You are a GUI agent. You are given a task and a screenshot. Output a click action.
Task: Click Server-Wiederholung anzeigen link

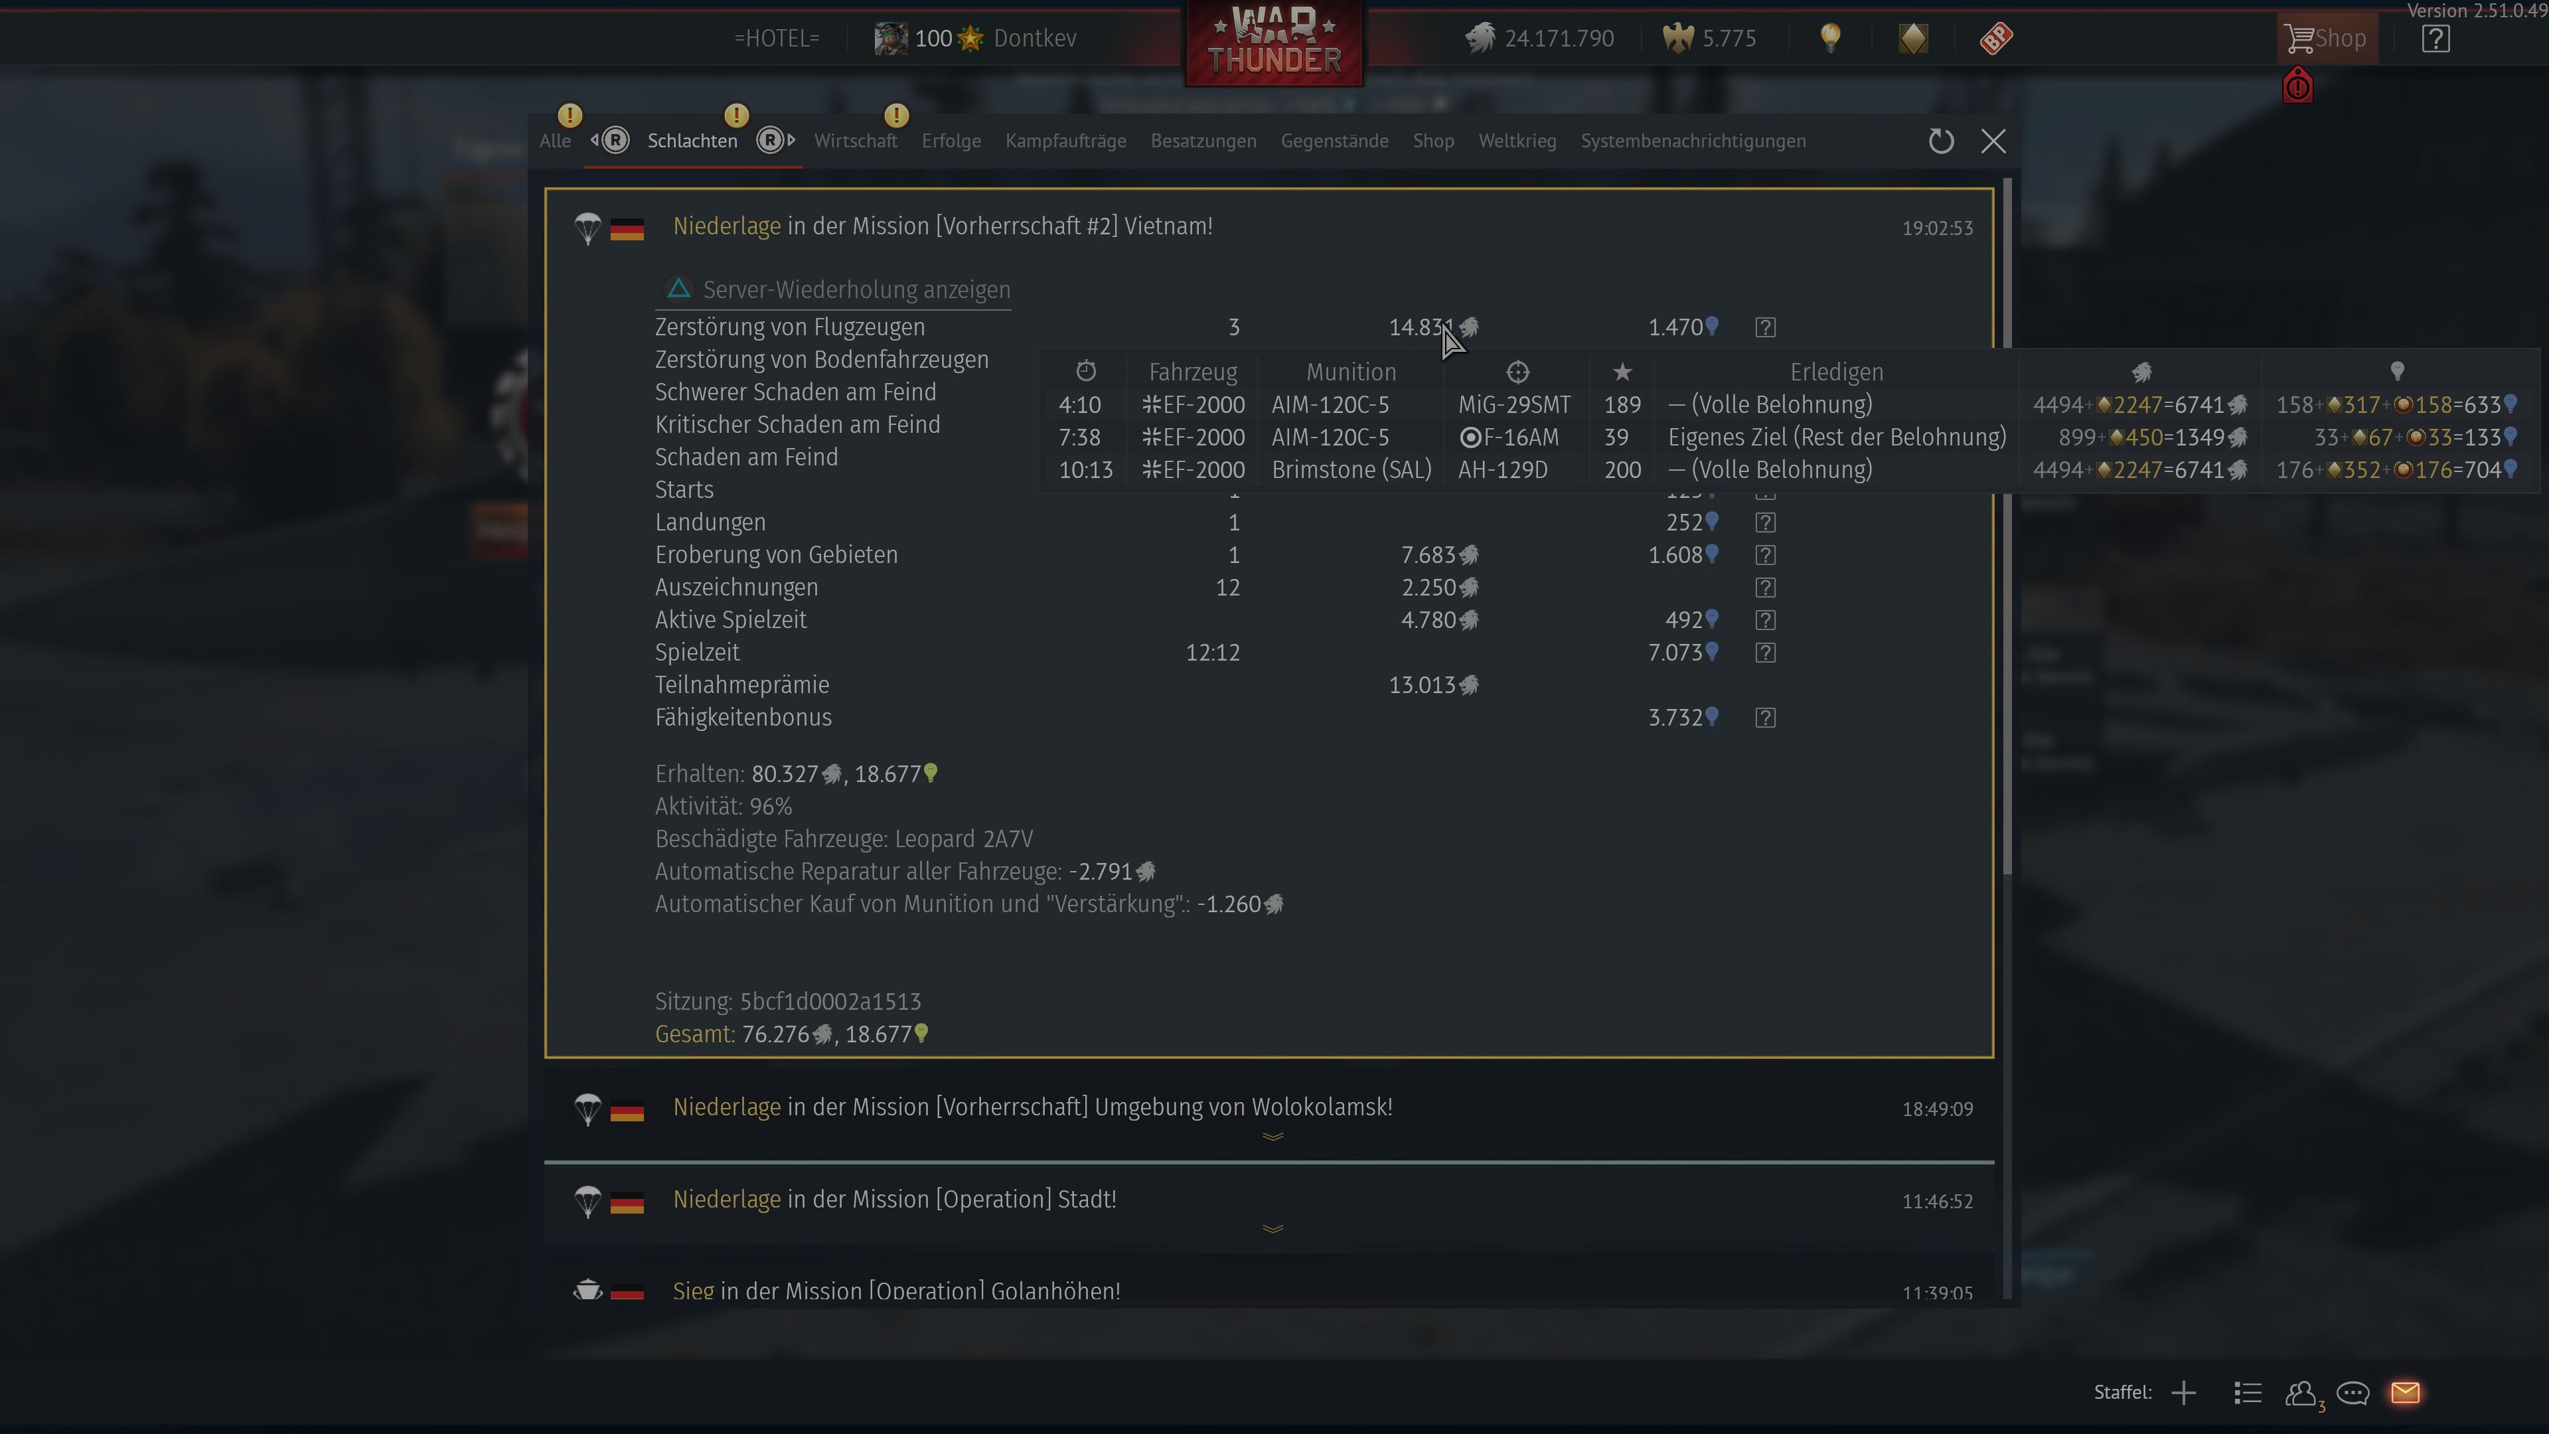coord(856,290)
